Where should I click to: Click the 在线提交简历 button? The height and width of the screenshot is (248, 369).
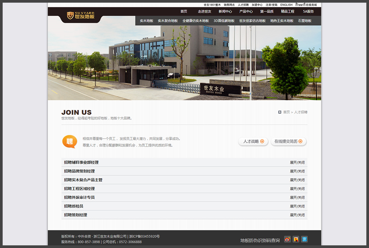coord(288,141)
